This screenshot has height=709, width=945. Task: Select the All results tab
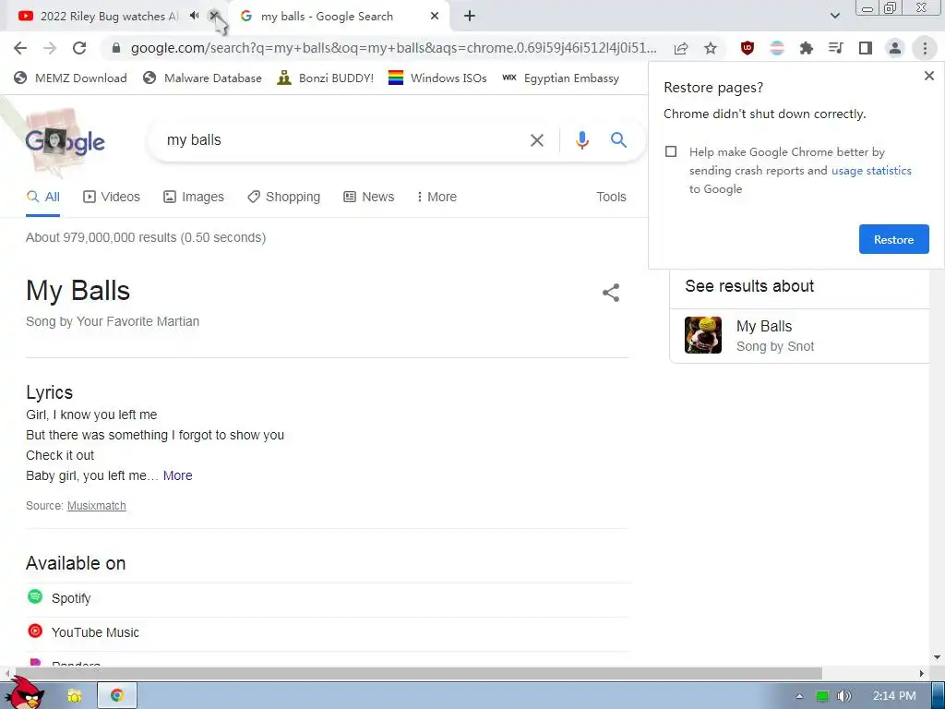43,198
